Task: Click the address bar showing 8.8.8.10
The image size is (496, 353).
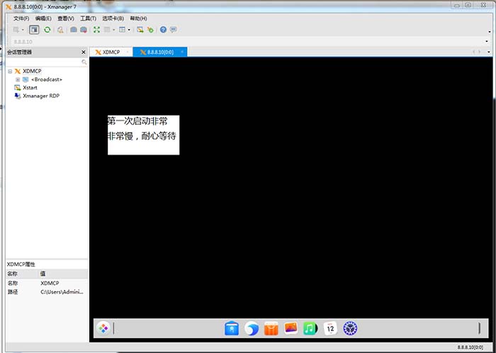Action: [247, 42]
